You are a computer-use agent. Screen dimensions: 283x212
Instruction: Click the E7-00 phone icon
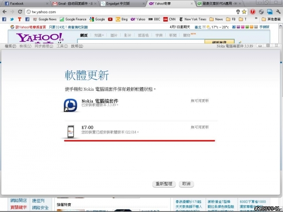[x=71, y=132]
